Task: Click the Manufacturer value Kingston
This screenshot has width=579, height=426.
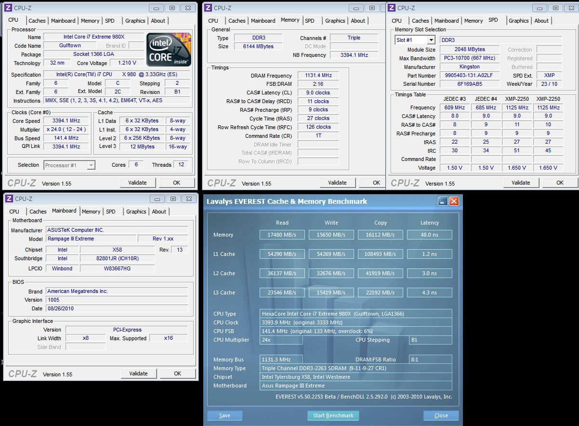Action: [470, 67]
